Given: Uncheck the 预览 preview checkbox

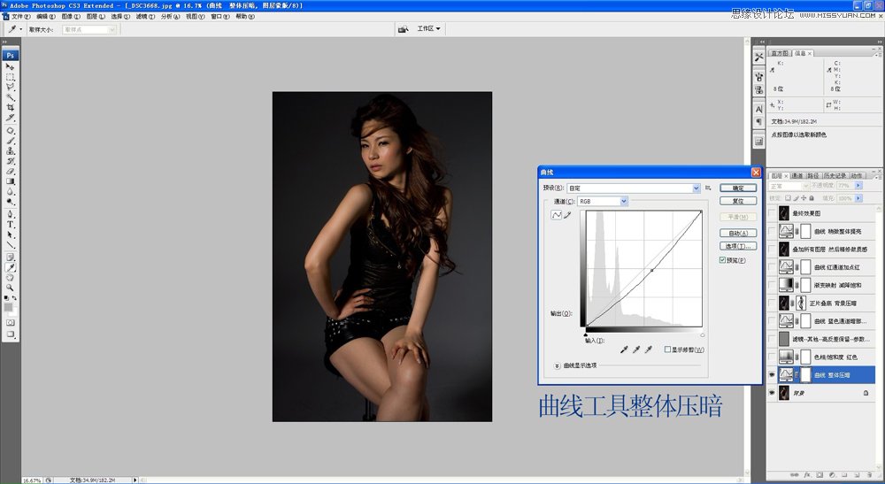Looking at the screenshot, I should (723, 260).
